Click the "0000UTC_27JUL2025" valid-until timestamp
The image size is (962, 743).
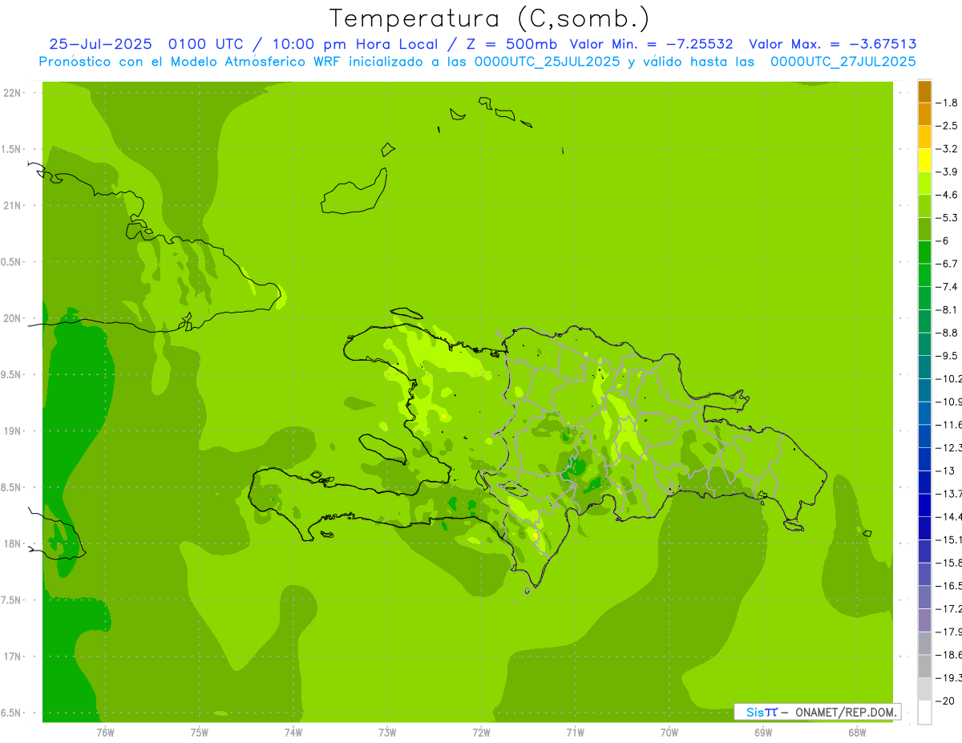(843, 62)
